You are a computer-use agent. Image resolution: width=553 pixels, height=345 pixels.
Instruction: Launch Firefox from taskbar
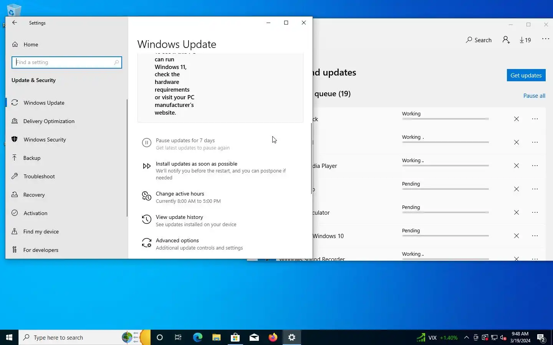273,337
